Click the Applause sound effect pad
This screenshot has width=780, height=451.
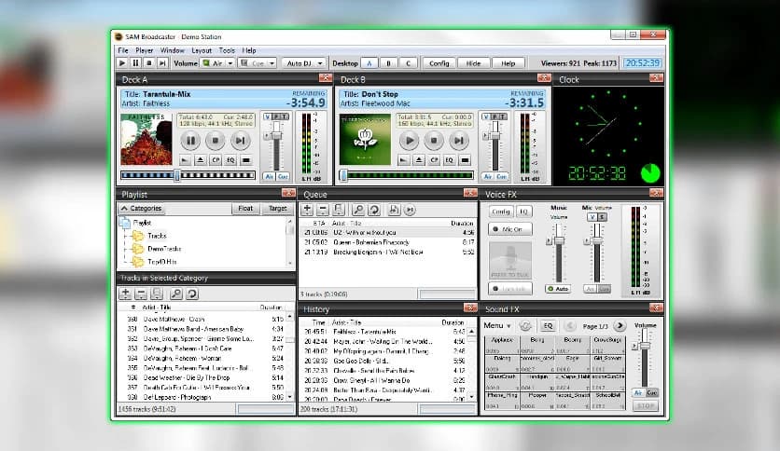coord(502,345)
